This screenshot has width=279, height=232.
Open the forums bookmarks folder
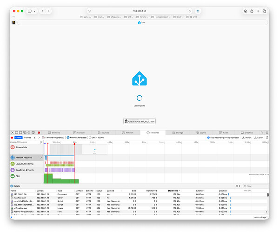[x=142, y=17]
